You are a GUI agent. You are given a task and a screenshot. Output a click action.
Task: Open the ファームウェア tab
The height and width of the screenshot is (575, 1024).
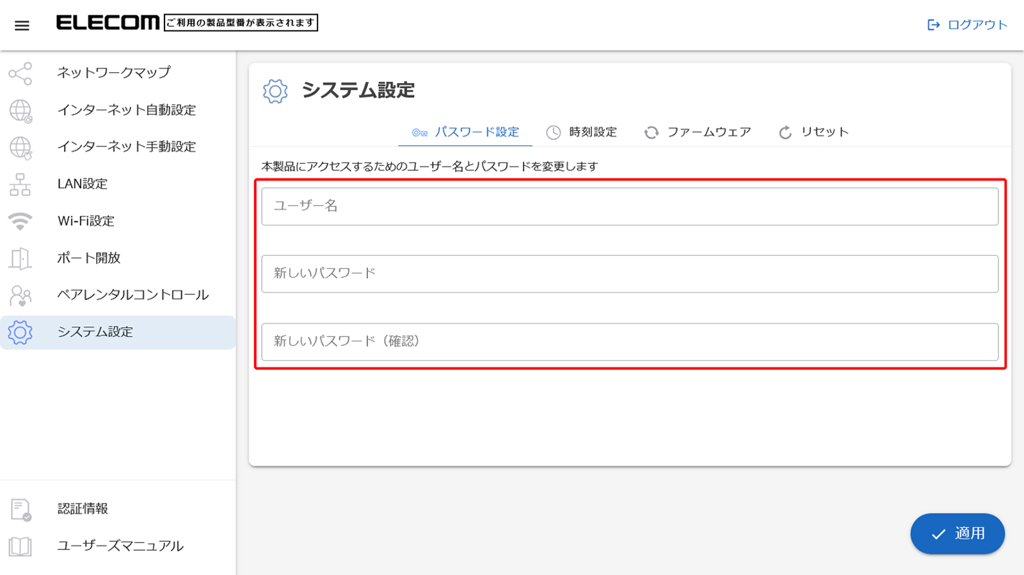point(697,132)
